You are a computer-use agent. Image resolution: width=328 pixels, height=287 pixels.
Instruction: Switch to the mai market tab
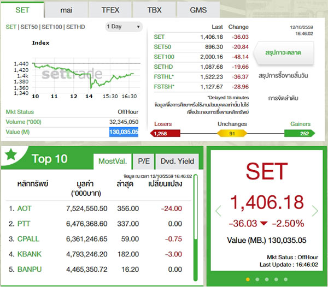point(66,10)
